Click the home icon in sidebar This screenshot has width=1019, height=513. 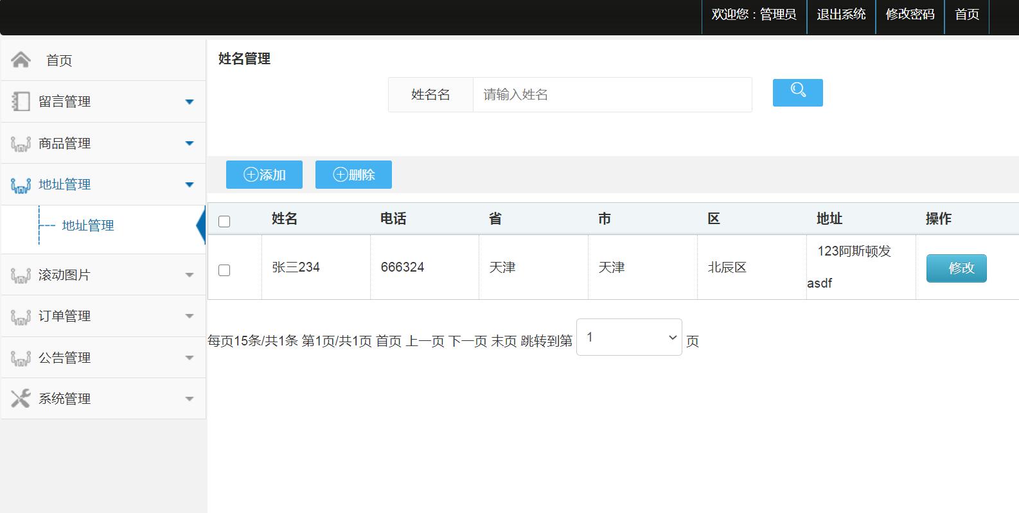[x=21, y=60]
